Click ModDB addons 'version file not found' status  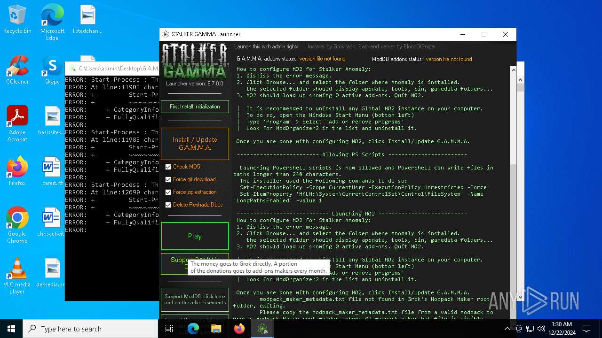click(x=449, y=59)
